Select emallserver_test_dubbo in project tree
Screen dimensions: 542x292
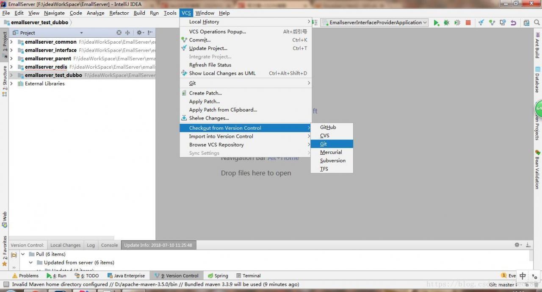[82, 75]
